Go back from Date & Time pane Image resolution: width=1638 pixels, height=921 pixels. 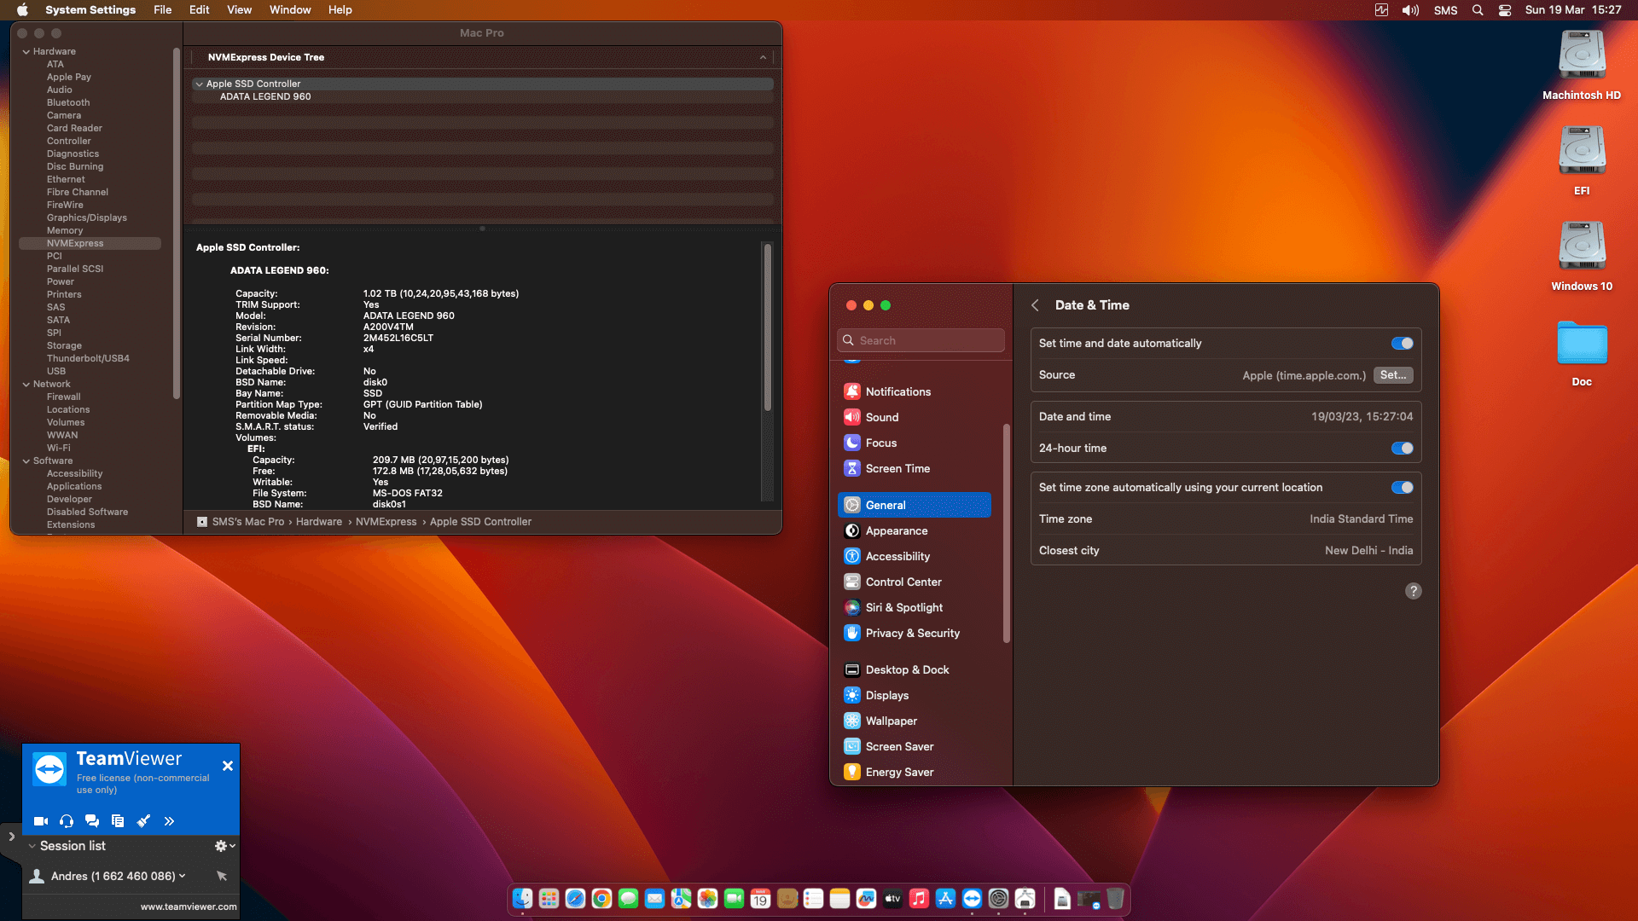click(x=1035, y=305)
